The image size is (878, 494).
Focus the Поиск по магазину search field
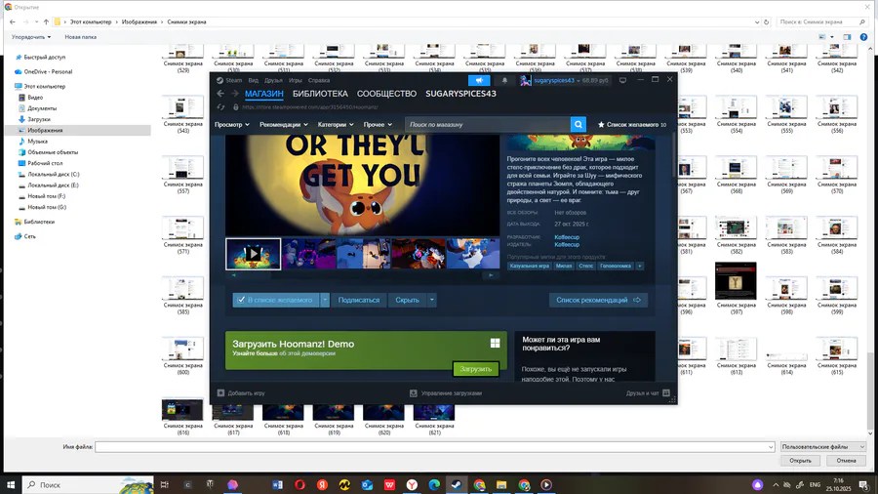pos(488,124)
